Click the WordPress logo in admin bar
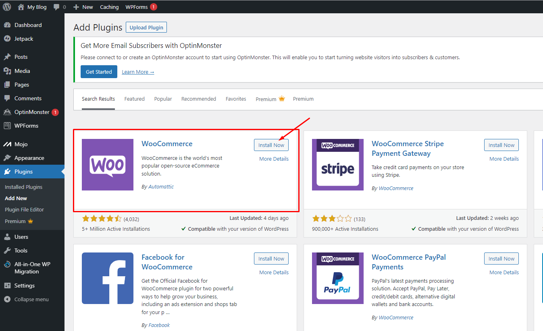The height and width of the screenshot is (331, 543). [7, 7]
